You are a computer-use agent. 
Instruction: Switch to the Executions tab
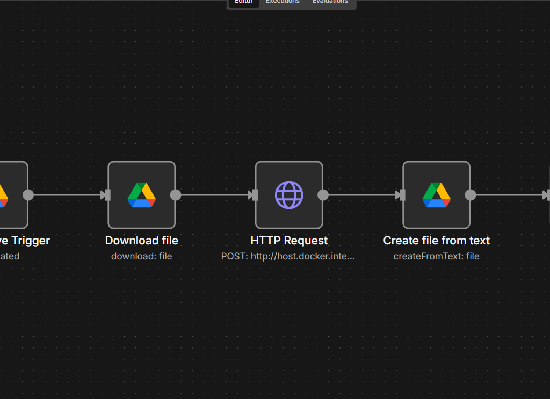point(283,2)
